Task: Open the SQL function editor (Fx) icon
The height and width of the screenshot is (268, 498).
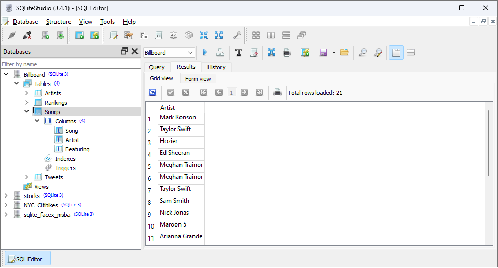Action: click(x=144, y=35)
